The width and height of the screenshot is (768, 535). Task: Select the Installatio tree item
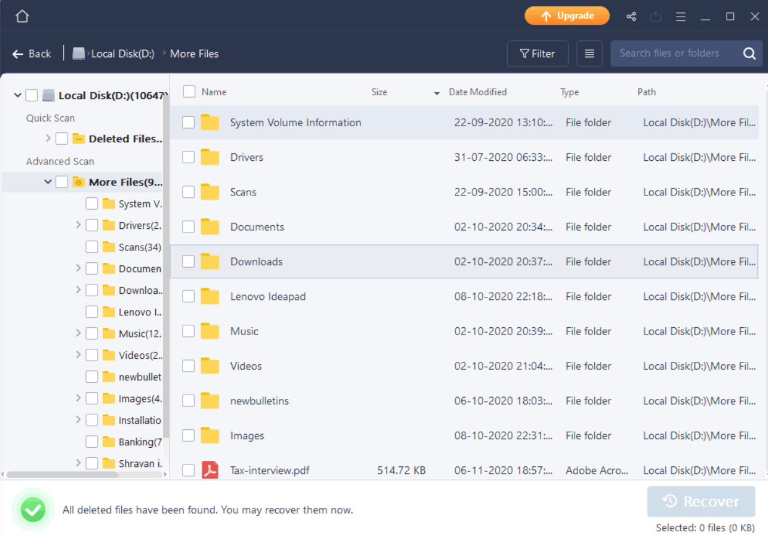coord(140,420)
